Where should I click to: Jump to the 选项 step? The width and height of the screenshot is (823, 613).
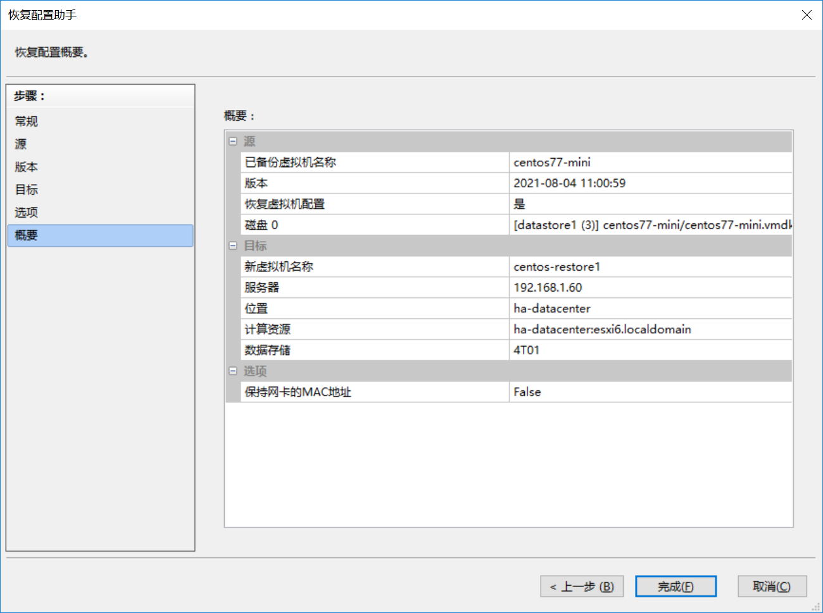(x=27, y=213)
